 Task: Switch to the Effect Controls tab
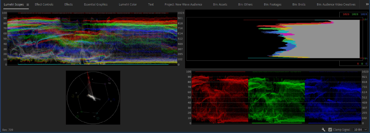point(44,4)
